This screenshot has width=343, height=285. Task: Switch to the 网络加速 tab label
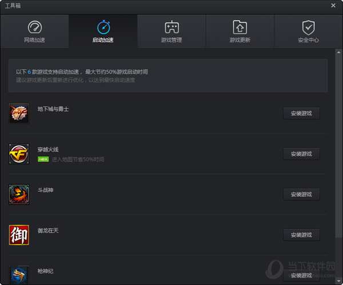point(34,40)
